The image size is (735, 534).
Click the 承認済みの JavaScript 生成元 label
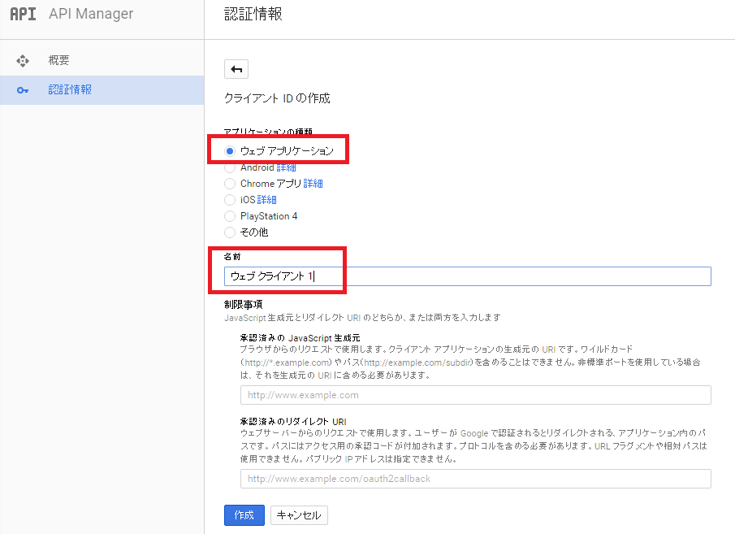(300, 338)
